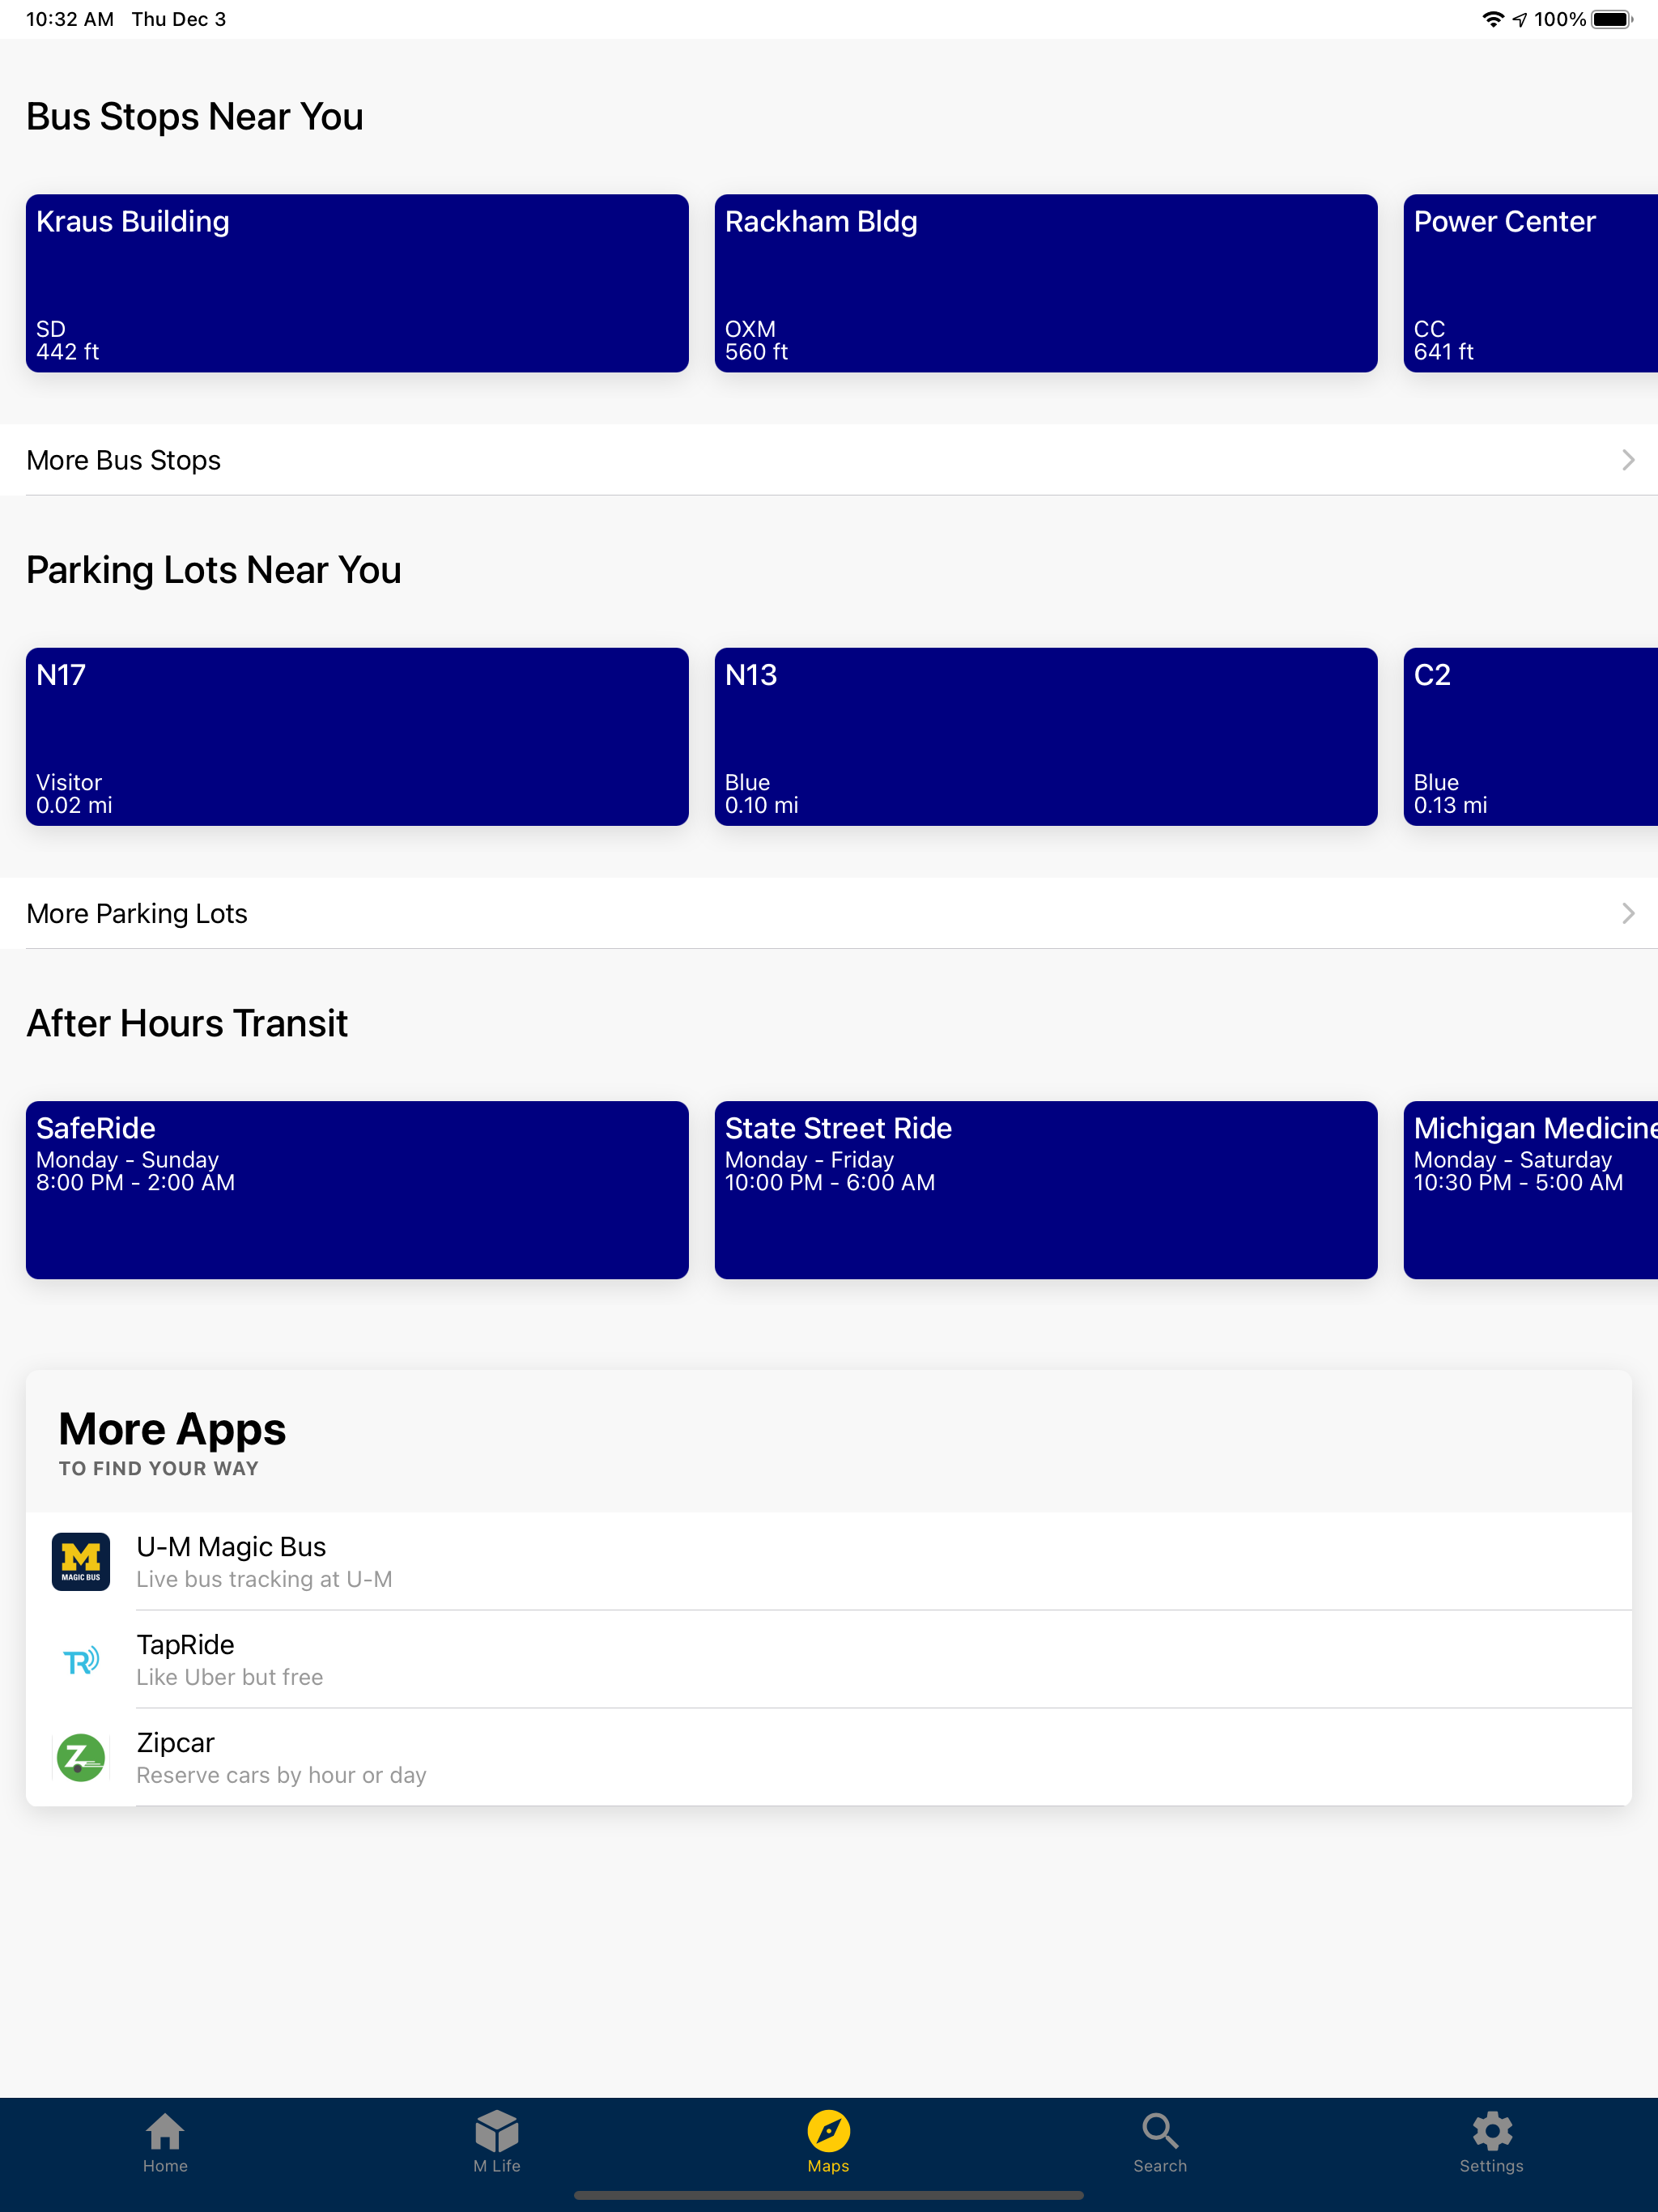
Task: Select the N13 Blue parking lot card
Action: pos(1046,737)
